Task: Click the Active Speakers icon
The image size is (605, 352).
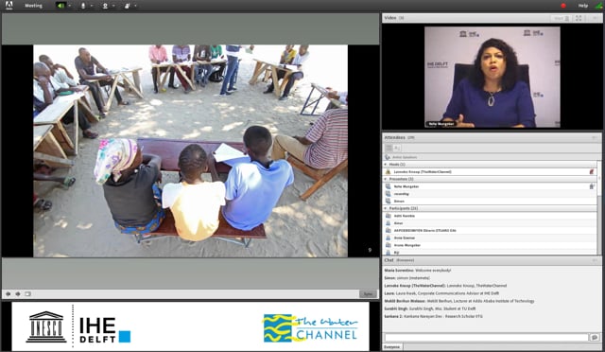Action: click(x=388, y=157)
